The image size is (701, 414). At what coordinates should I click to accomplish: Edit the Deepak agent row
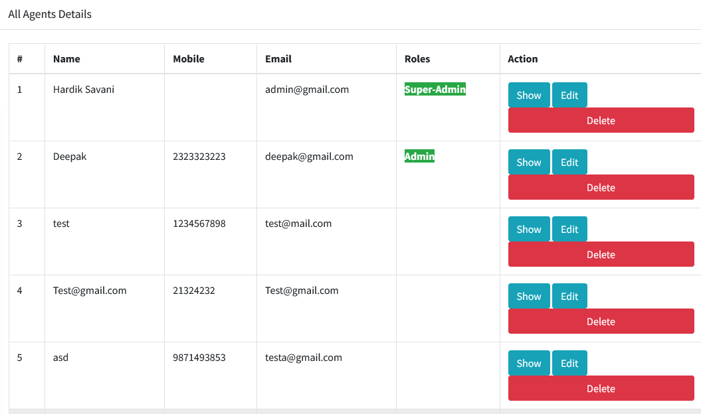[569, 162]
